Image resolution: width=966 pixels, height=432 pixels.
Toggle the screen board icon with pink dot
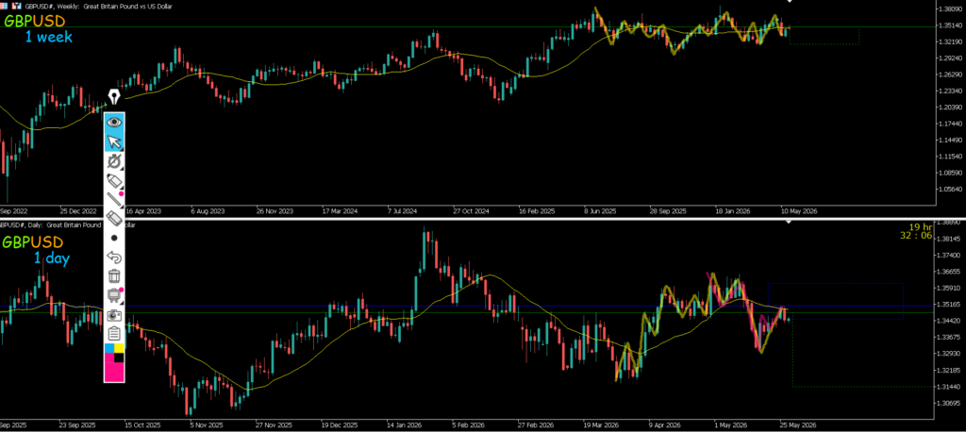coord(114,295)
